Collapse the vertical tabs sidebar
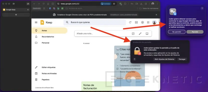The image size is (208, 92). (14, 4)
